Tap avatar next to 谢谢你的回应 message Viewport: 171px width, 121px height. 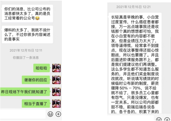(56, 80)
